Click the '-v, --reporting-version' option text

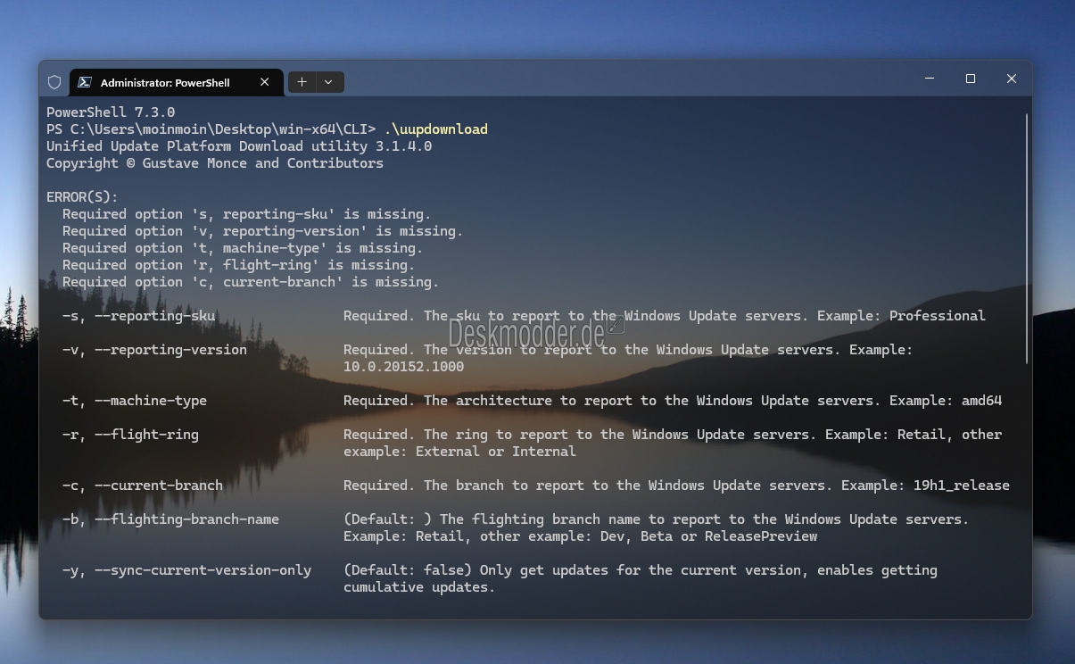(x=155, y=350)
